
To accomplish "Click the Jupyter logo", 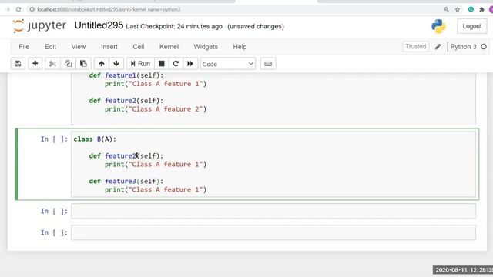I will pos(39,25).
